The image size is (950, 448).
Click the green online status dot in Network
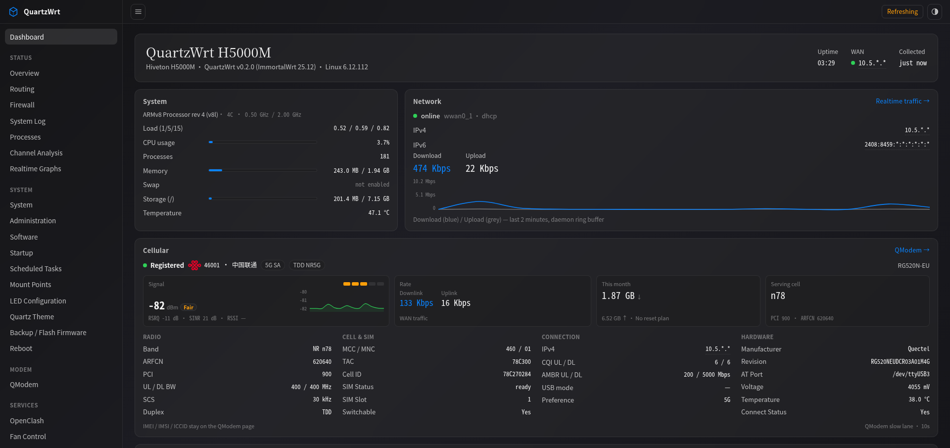pos(415,116)
